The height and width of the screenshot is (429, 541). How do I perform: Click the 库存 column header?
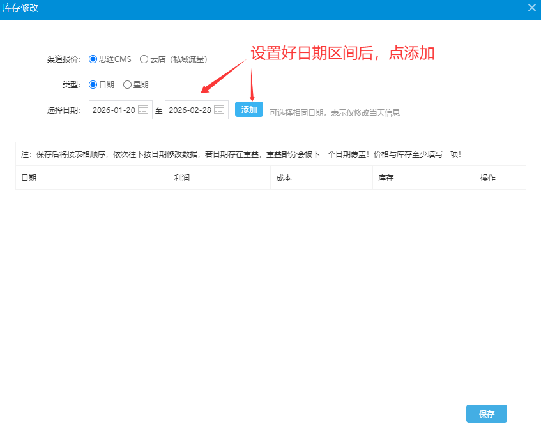coord(385,178)
